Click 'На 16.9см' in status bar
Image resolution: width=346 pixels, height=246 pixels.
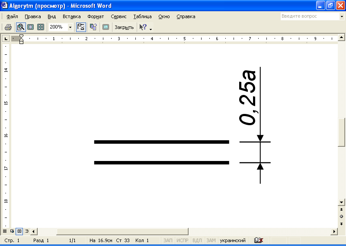tap(101, 240)
